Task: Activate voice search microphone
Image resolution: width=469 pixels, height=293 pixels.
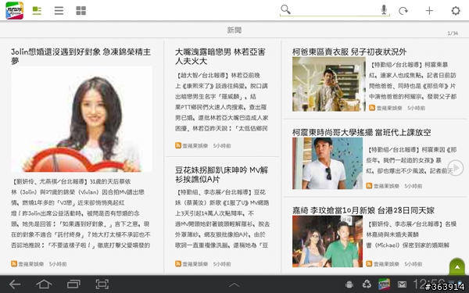Action: [x=384, y=9]
